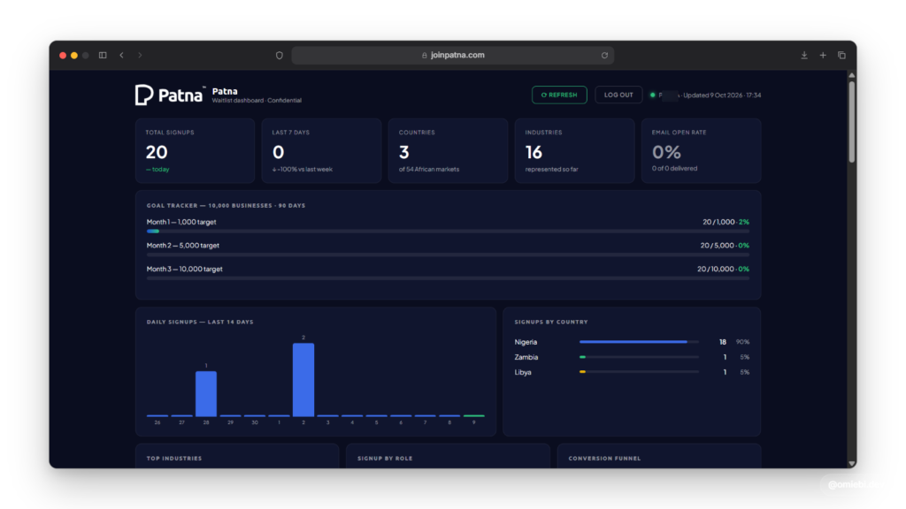
Task: Open the browser downloads icon
Action: point(803,56)
